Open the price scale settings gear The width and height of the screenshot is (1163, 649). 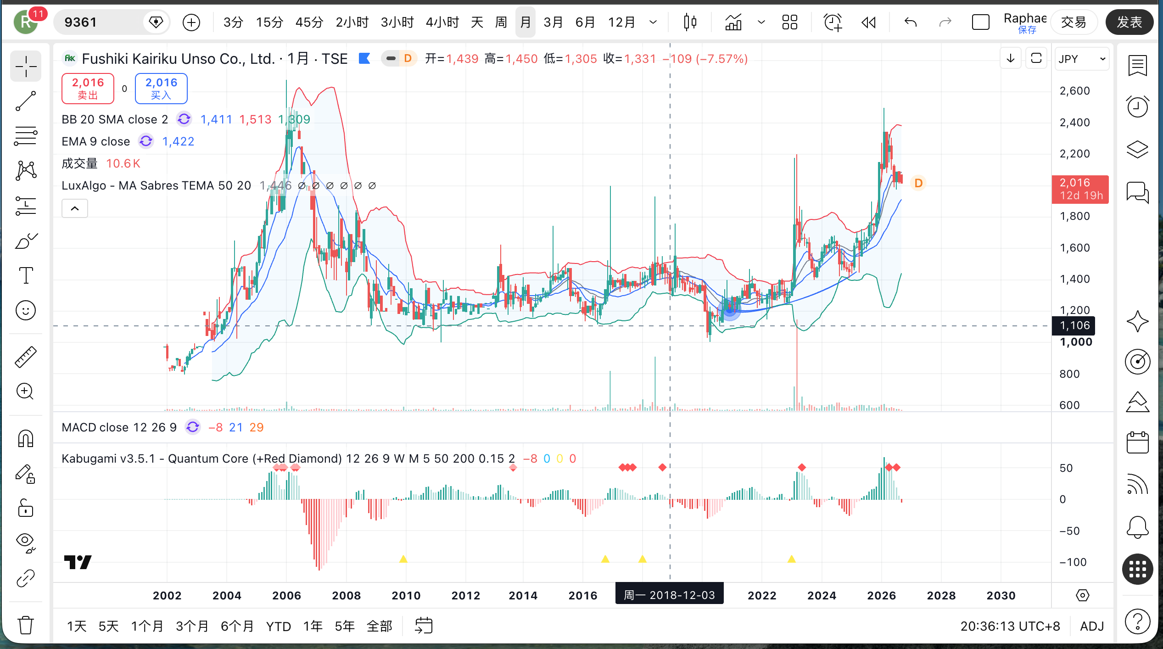[x=1082, y=595]
